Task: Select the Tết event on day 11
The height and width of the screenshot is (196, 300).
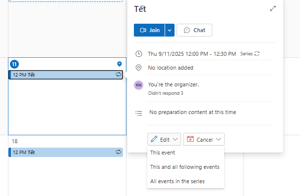Action: 65,75
